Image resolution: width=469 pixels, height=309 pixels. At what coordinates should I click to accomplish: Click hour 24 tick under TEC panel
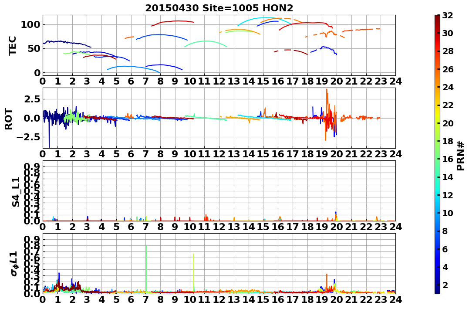tap(395, 81)
